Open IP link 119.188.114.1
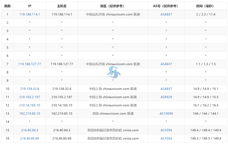Image resolution: width=228 pixels, height=144 pixels. pyautogui.click(x=30, y=14)
